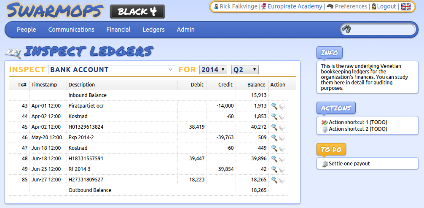The width and height of the screenshot is (424, 208).
Task: Click Action shortcut 2 (TODO)
Action: [x=358, y=129]
